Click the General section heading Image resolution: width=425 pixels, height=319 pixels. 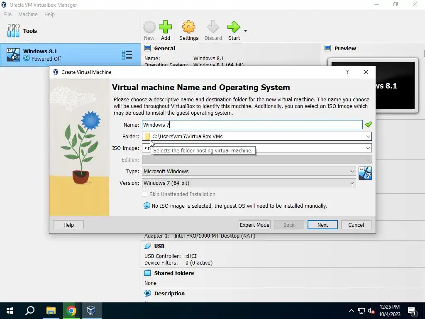pos(164,48)
